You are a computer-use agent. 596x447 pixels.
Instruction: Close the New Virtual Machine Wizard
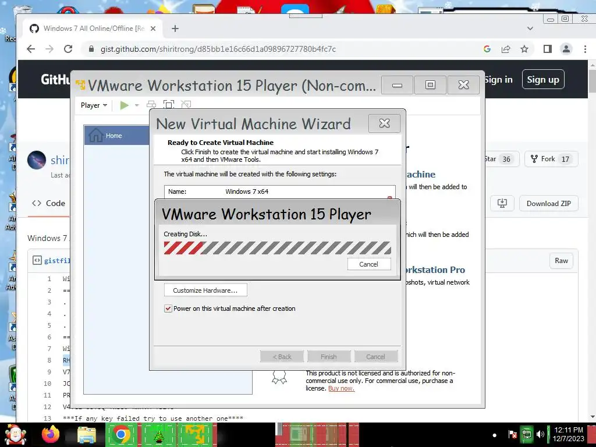point(384,123)
